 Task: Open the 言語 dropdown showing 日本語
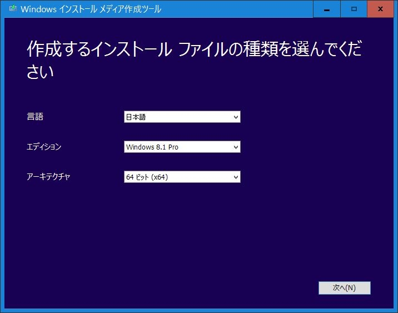[182, 117]
